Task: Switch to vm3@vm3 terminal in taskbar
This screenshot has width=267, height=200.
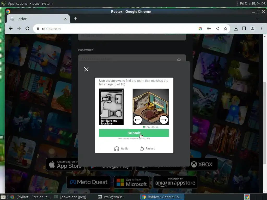Action: pyautogui.click(x=111, y=197)
